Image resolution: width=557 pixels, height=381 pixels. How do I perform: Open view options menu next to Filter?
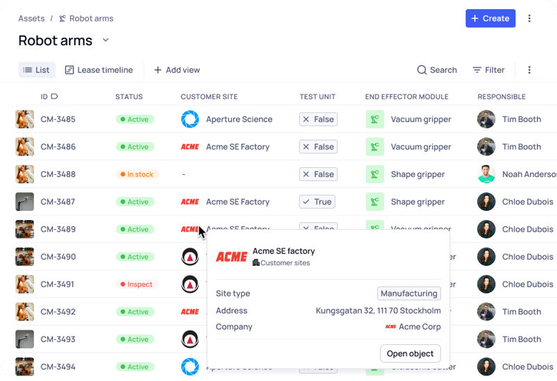click(x=529, y=70)
